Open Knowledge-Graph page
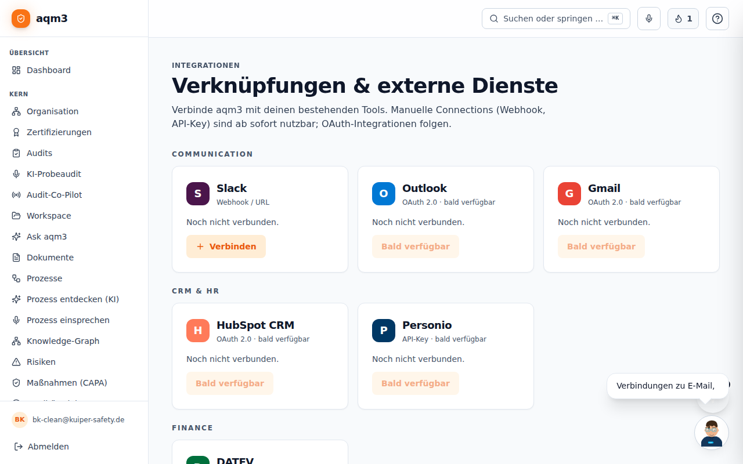 point(74,341)
